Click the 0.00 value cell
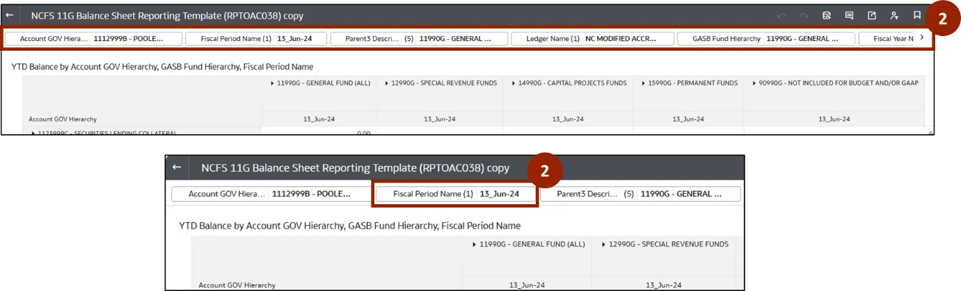 point(363,133)
